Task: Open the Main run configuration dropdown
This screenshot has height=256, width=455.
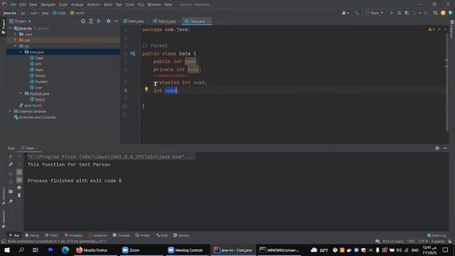Action: pos(375,13)
